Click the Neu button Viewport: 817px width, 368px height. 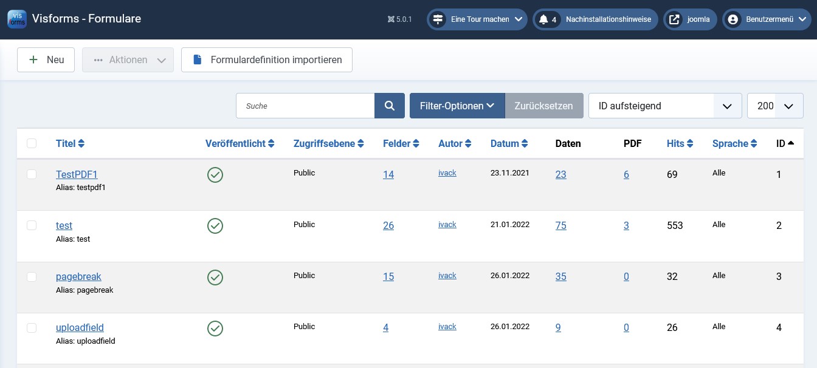click(46, 60)
